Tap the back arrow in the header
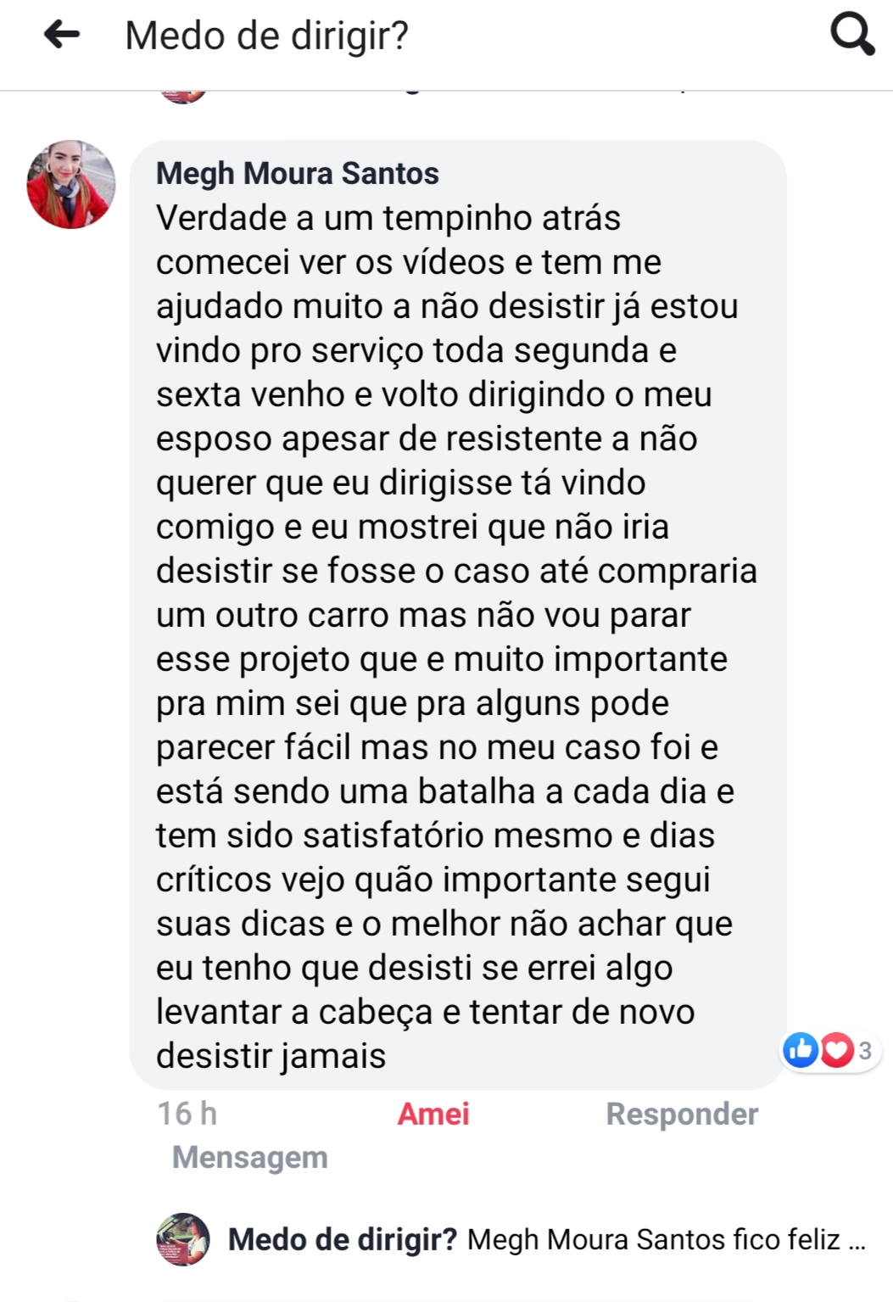Image resolution: width=893 pixels, height=1302 pixels. tap(62, 35)
